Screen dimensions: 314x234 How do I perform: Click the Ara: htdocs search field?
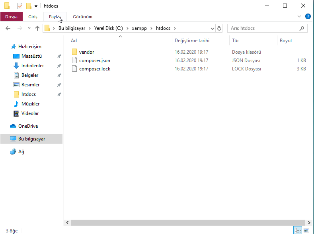264,28
